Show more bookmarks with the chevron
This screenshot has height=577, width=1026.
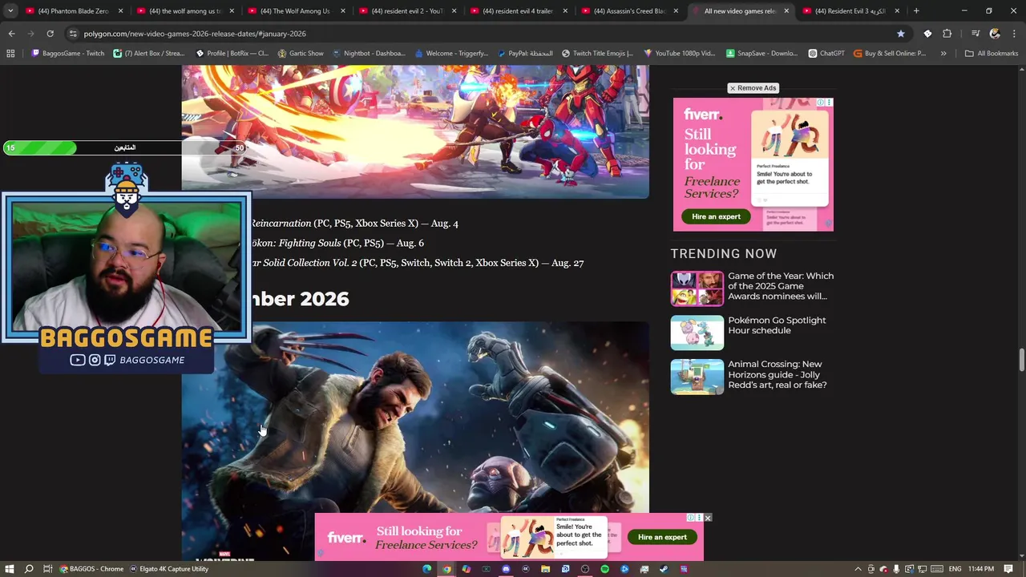pos(943,54)
